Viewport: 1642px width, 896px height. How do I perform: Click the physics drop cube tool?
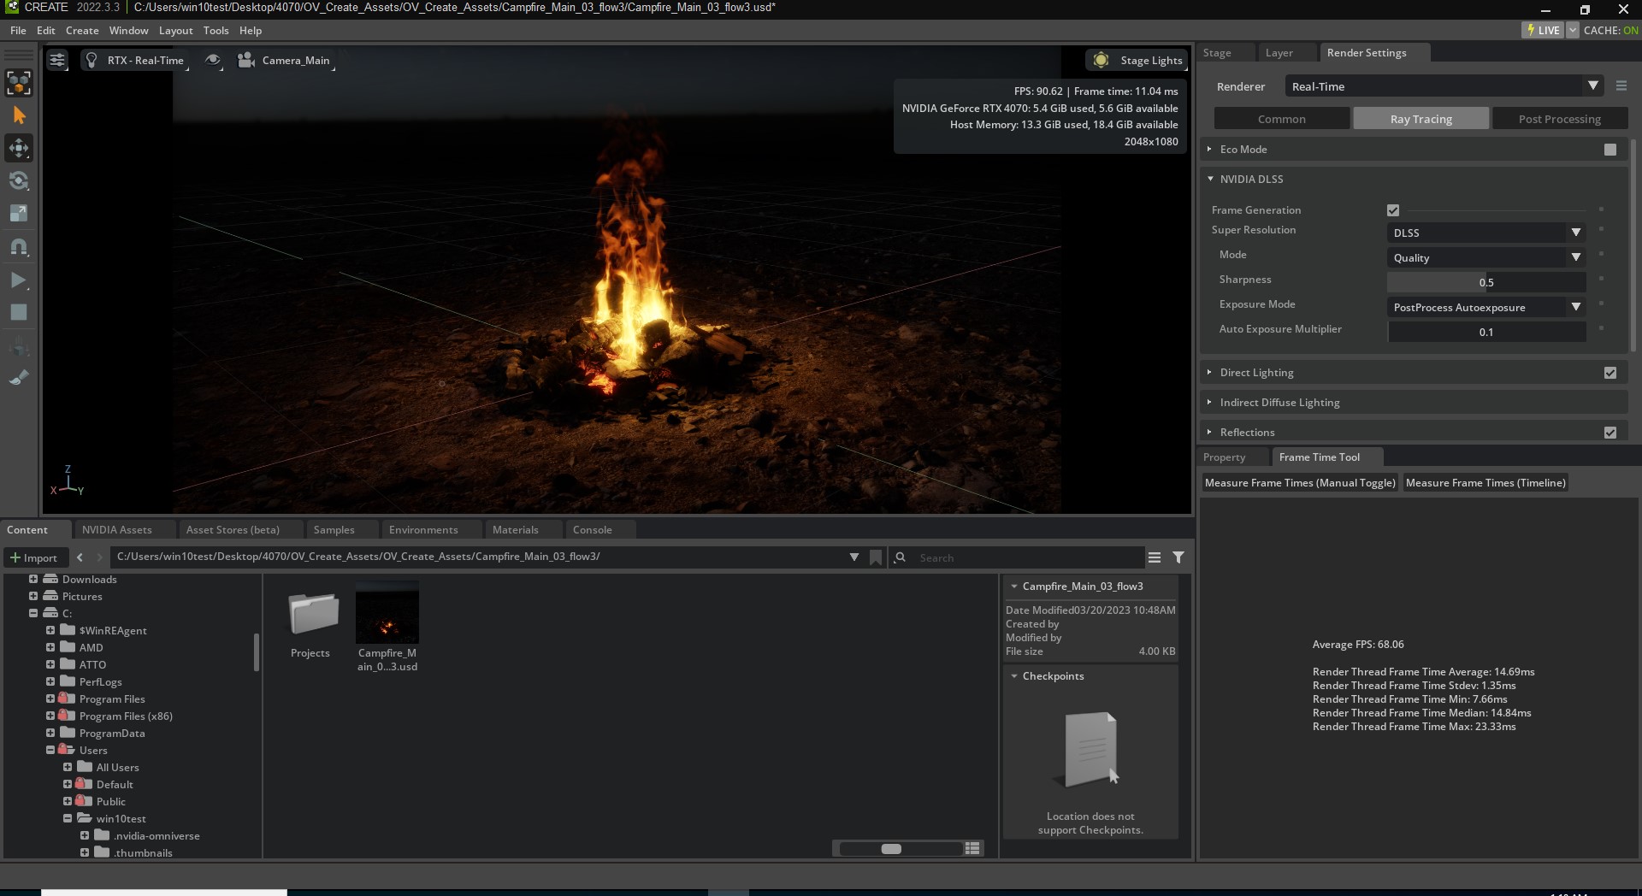point(19,346)
